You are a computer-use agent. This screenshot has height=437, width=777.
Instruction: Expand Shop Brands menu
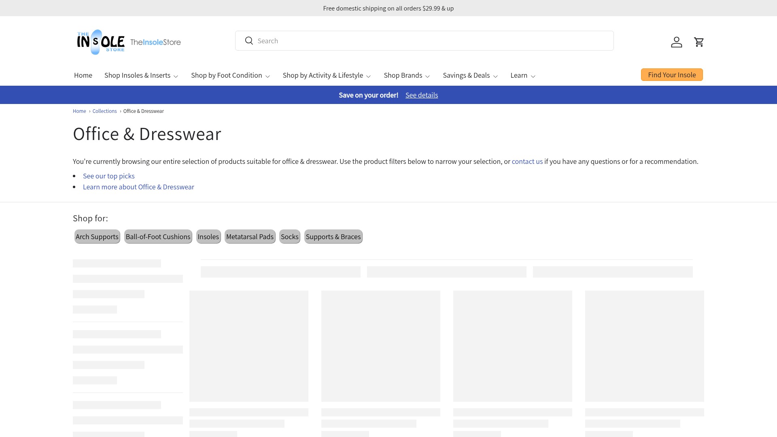coord(407,75)
